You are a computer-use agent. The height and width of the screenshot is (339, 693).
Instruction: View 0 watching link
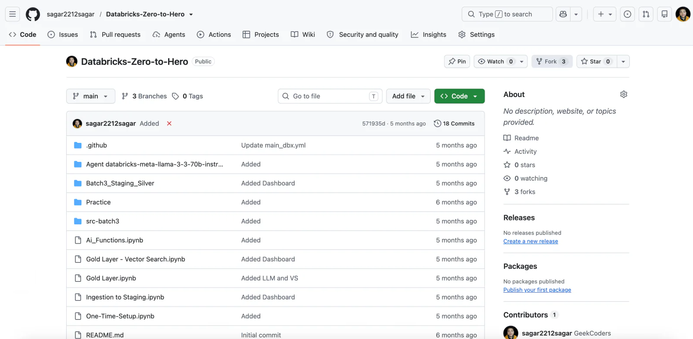pyautogui.click(x=525, y=178)
